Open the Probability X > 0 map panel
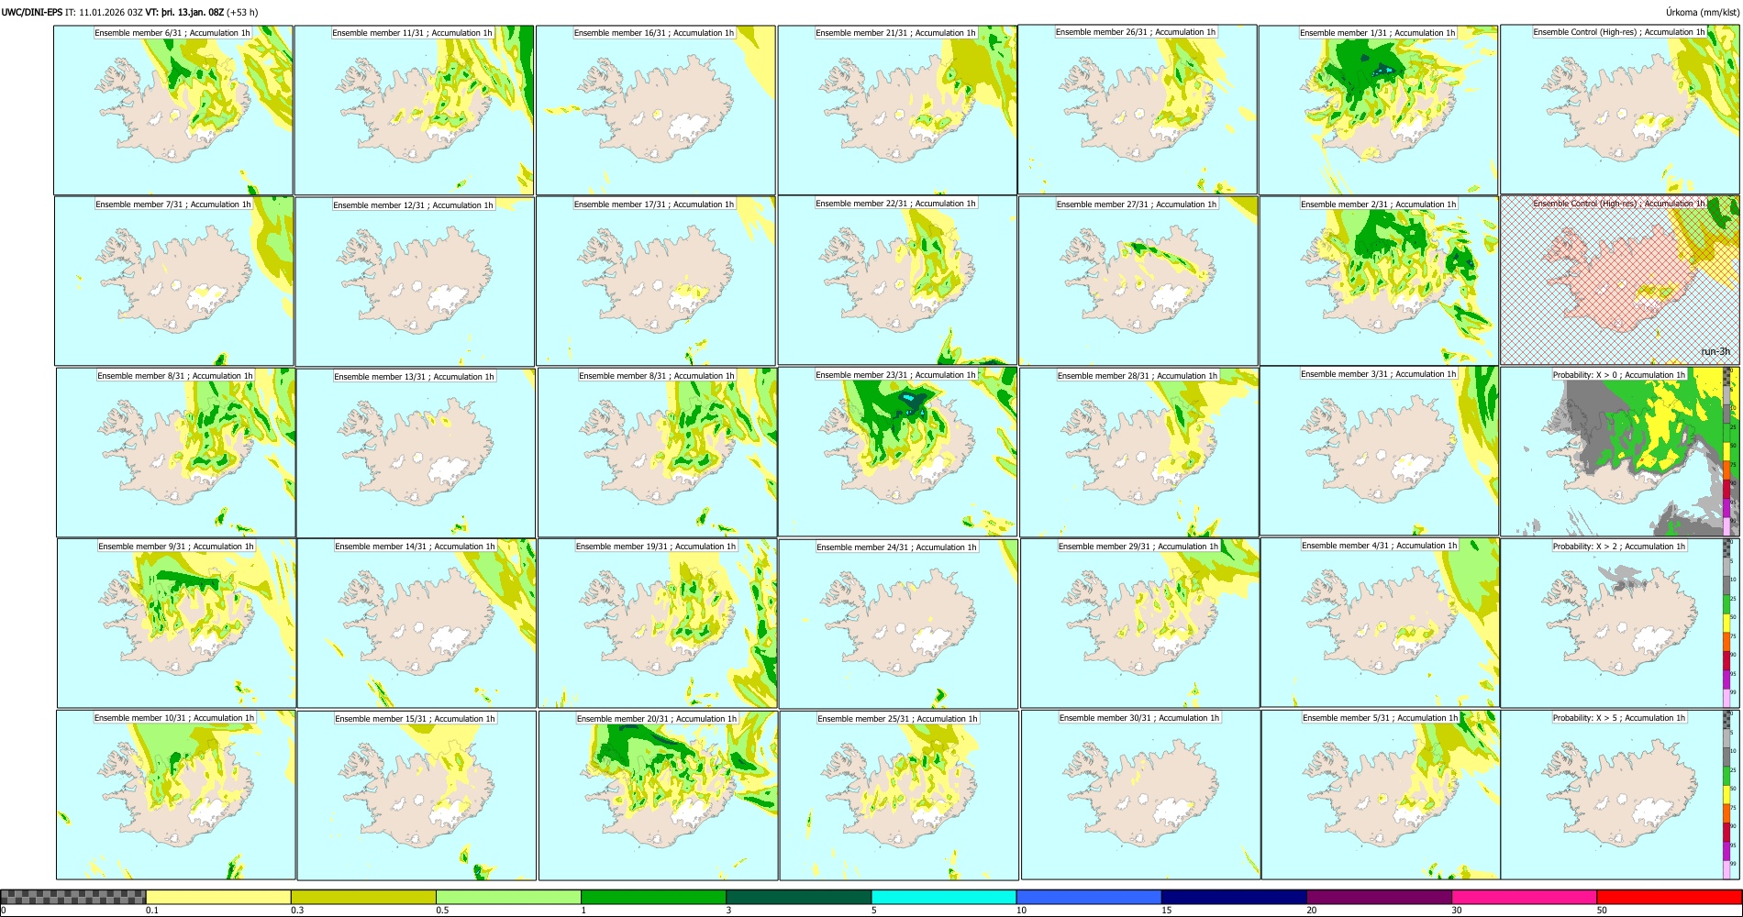 (1619, 452)
